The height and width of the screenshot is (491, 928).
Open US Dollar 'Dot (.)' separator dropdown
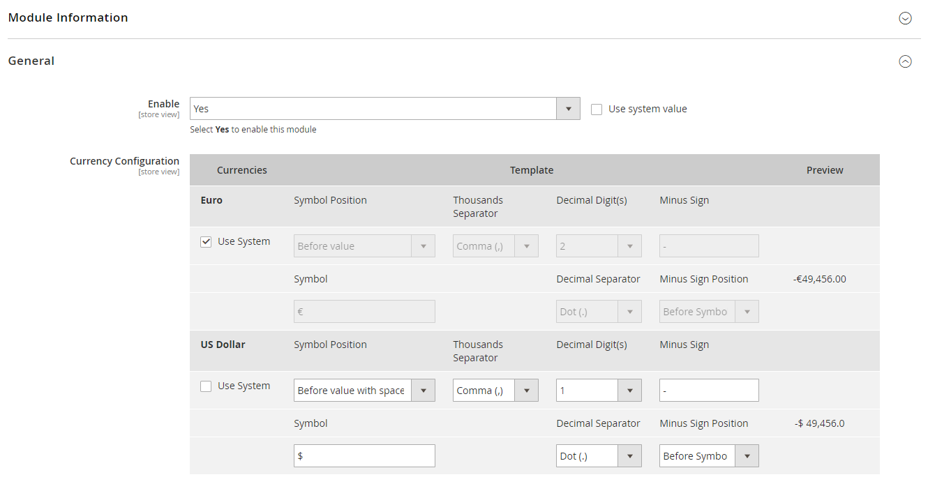point(587,456)
